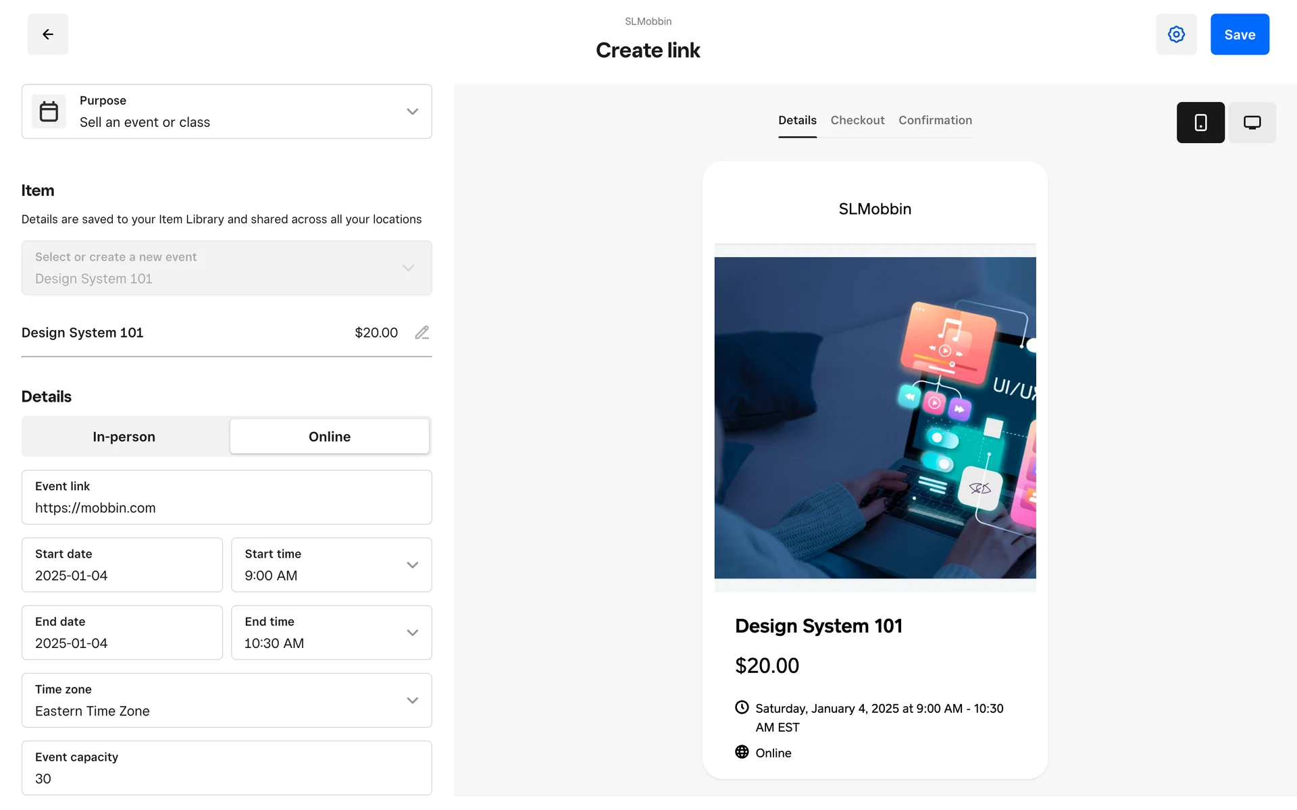Switch to the Checkout tab
The image size is (1297, 810).
tap(857, 120)
